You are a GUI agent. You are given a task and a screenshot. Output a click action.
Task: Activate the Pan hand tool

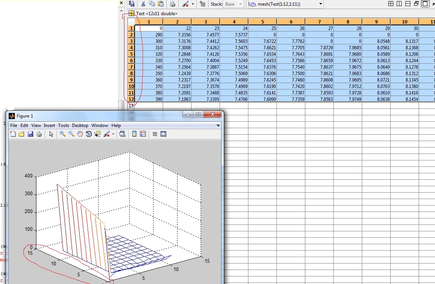[x=80, y=134]
